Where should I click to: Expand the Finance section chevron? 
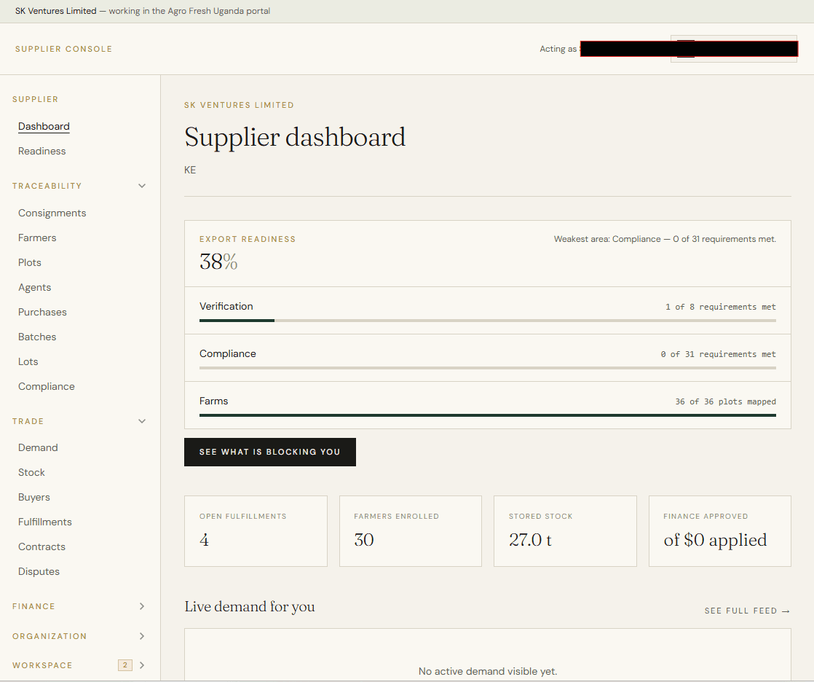coord(142,606)
